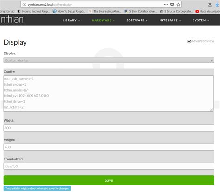
Task: Open 'The Interesting Alter...' bookmark
Action: pyautogui.click(x=105, y=11)
